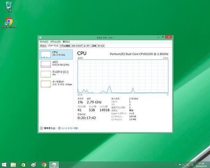Show hidden system tray icons
The height and width of the screenshot is (168, 210).
tap(176, 165)
